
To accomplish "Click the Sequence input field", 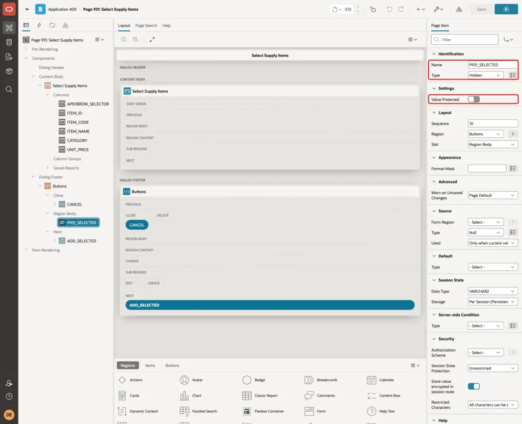I will pos(493,123).
